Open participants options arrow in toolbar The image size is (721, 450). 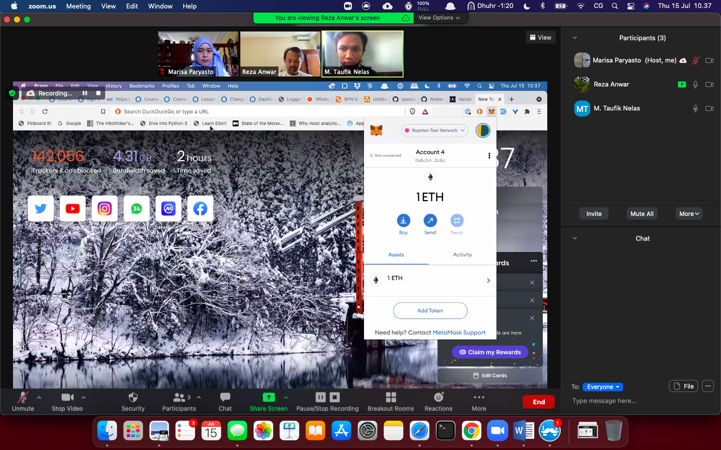(x=199, y=397)
